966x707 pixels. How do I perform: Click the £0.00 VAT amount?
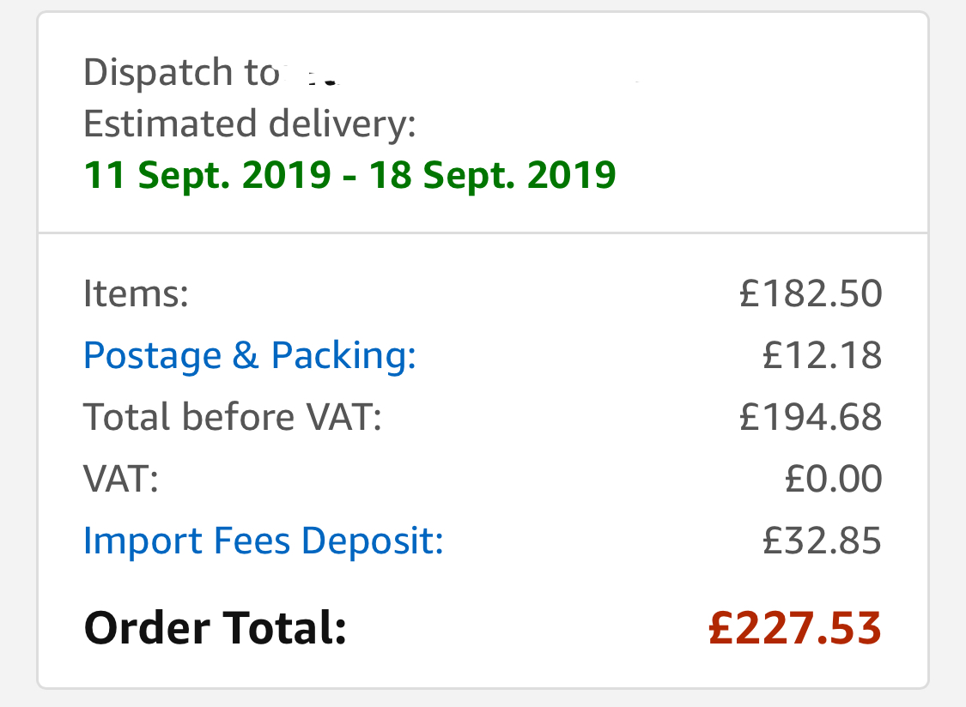[833, 479]
